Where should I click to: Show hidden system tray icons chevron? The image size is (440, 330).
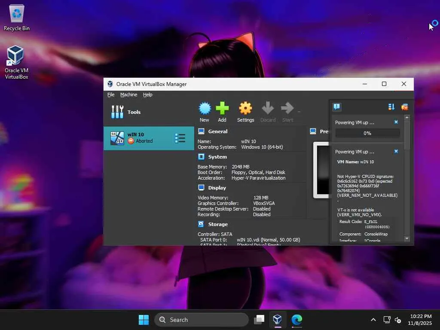[x=373, y=320]
